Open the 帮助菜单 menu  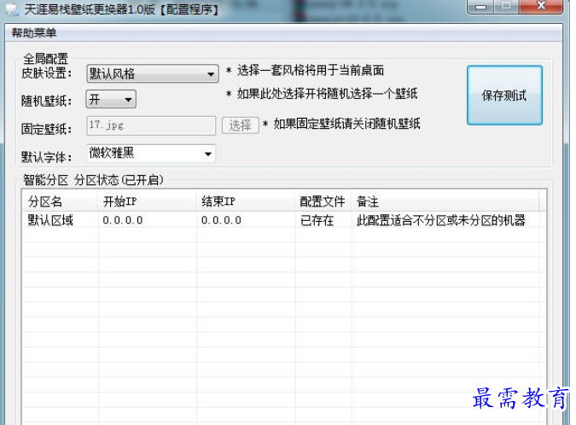pos(34,33)
